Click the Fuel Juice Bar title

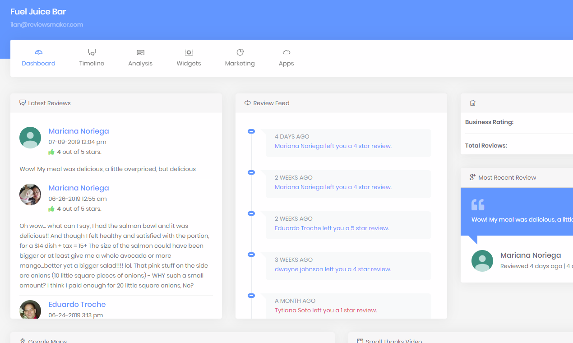point(38,12)
